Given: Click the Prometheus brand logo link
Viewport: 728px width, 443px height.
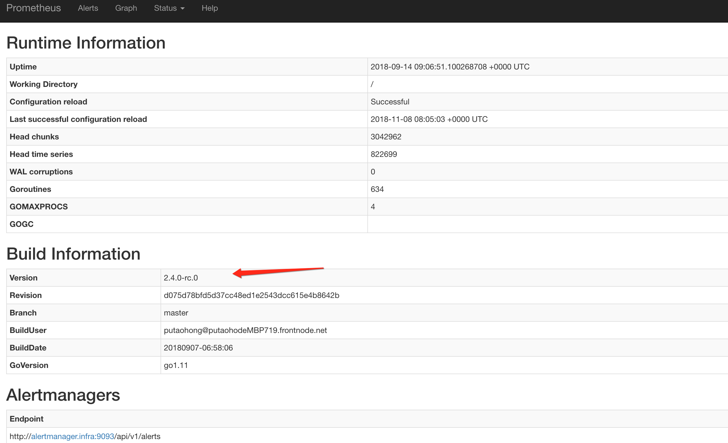Looking at the screenshot, I should pos(33,8).
